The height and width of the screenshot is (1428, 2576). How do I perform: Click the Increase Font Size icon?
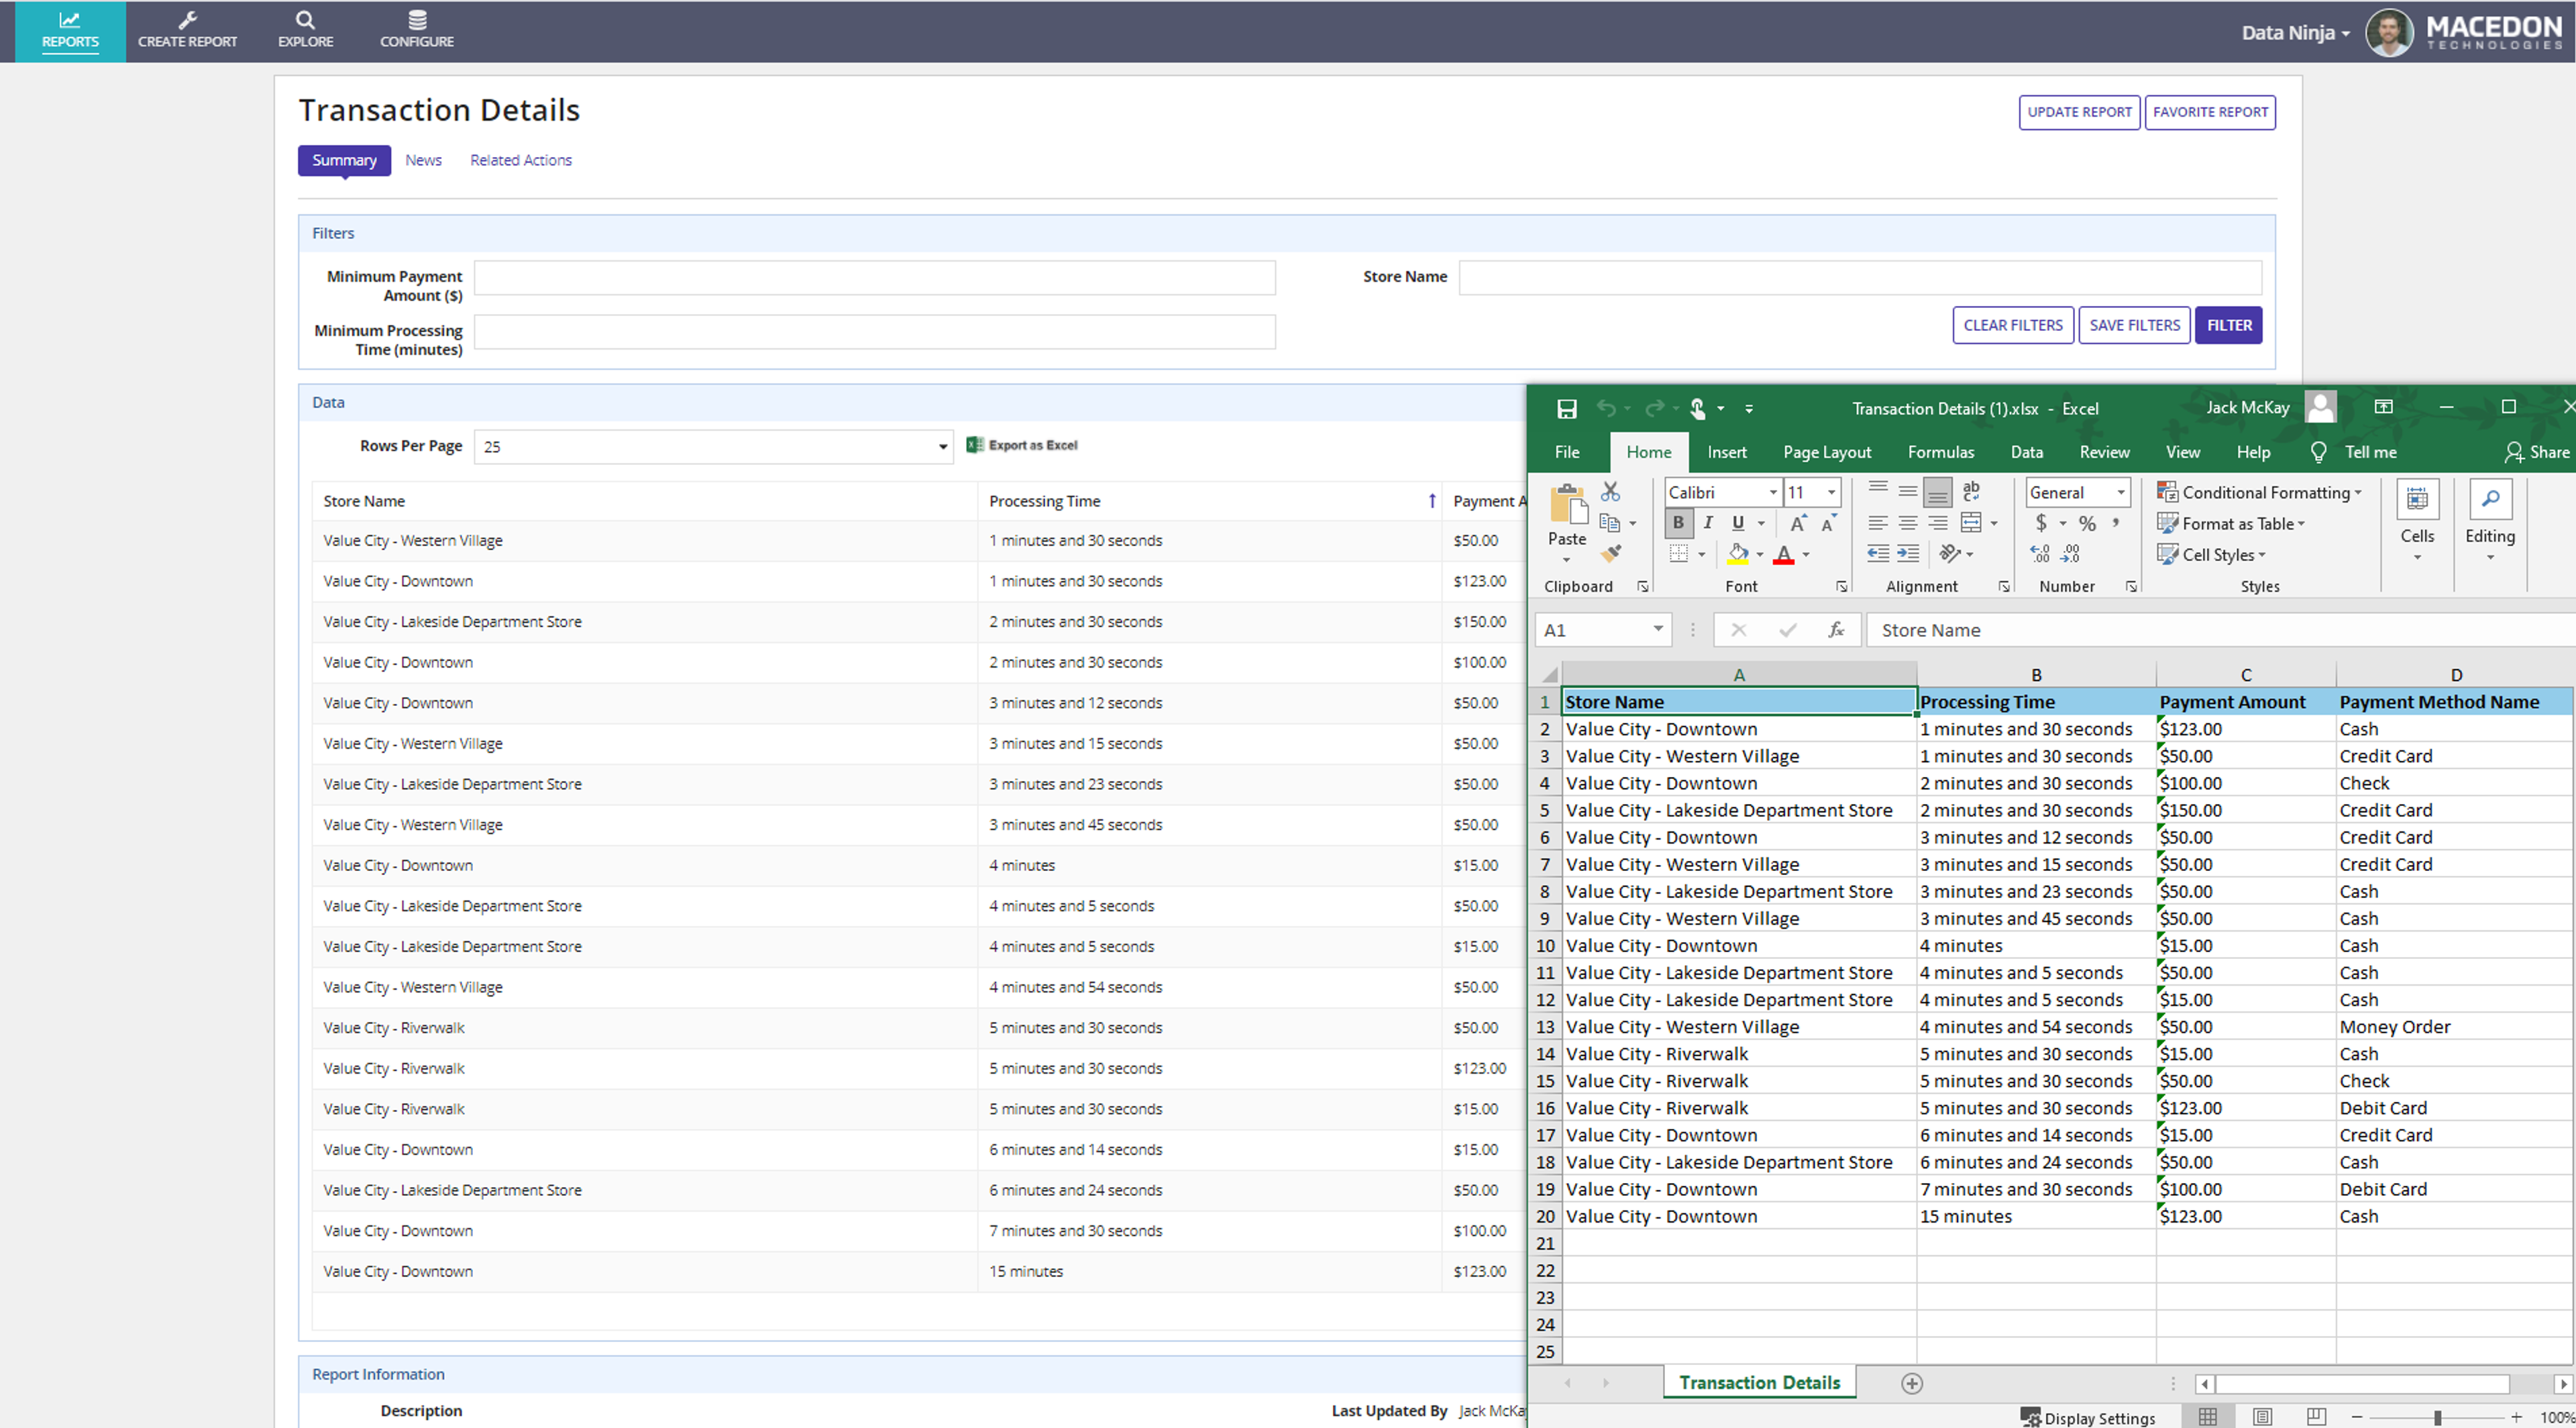[x=1798, y=523]
